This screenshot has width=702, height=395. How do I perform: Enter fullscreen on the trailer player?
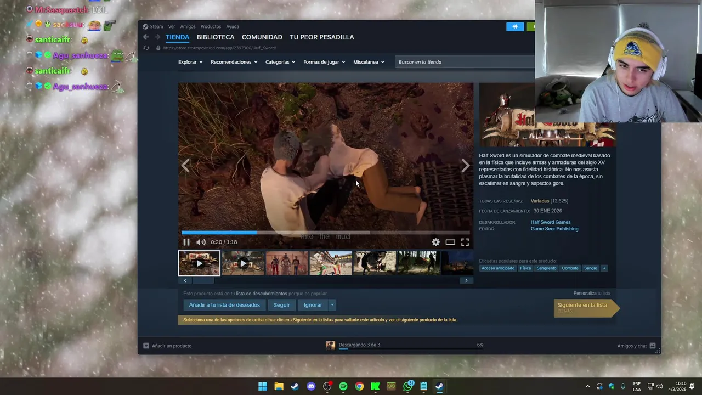pyautogui.click(x=465, y=242)
